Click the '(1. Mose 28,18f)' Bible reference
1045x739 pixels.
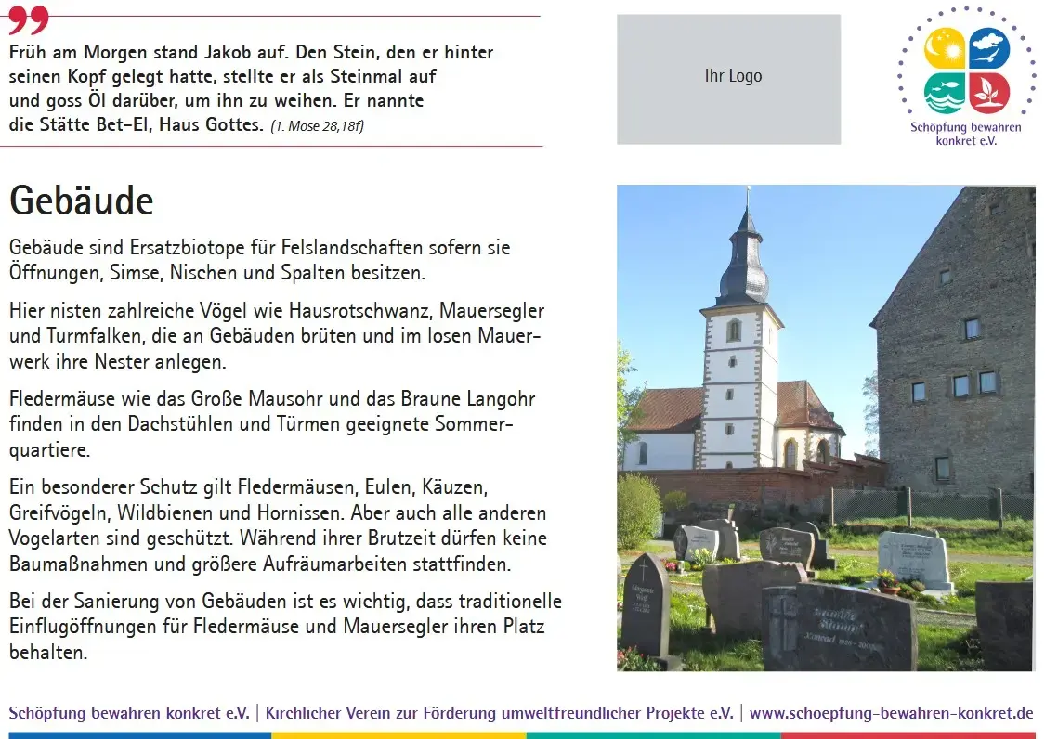pyautogui.click(x=317, y=126)
